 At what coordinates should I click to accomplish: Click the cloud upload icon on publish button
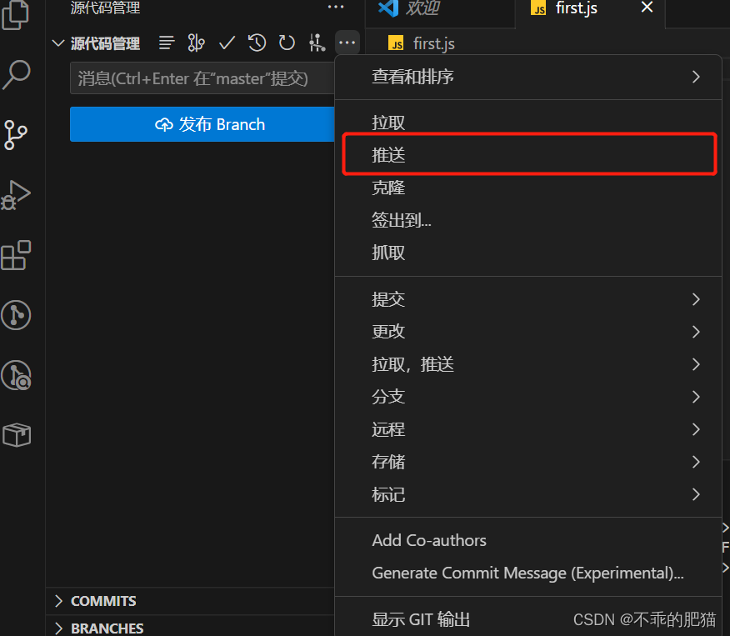coord(164,125)
